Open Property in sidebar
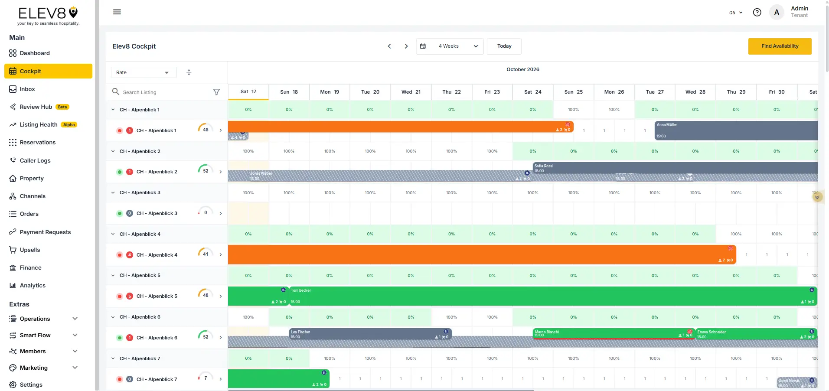The width and height of the screenshot is (829, 391). click(48, 178)
